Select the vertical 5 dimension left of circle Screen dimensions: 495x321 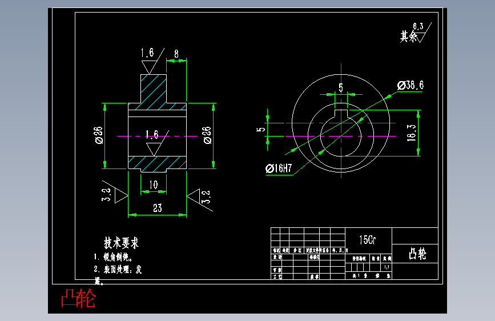point(261,130)
